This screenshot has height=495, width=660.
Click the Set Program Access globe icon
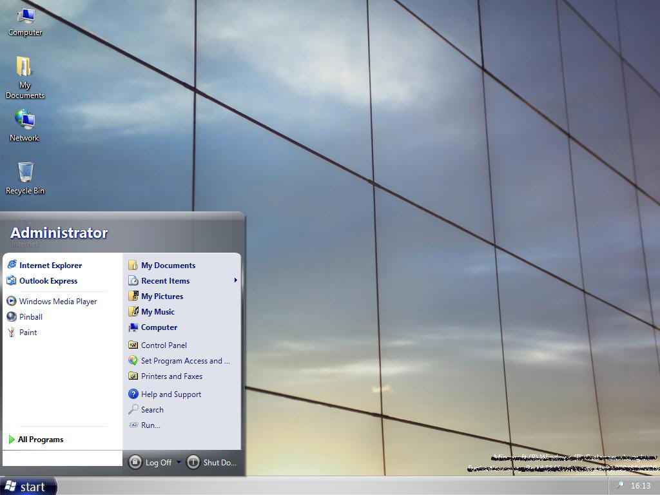click(133, 361)
